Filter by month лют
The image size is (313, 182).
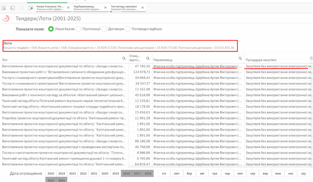(177, 173)
